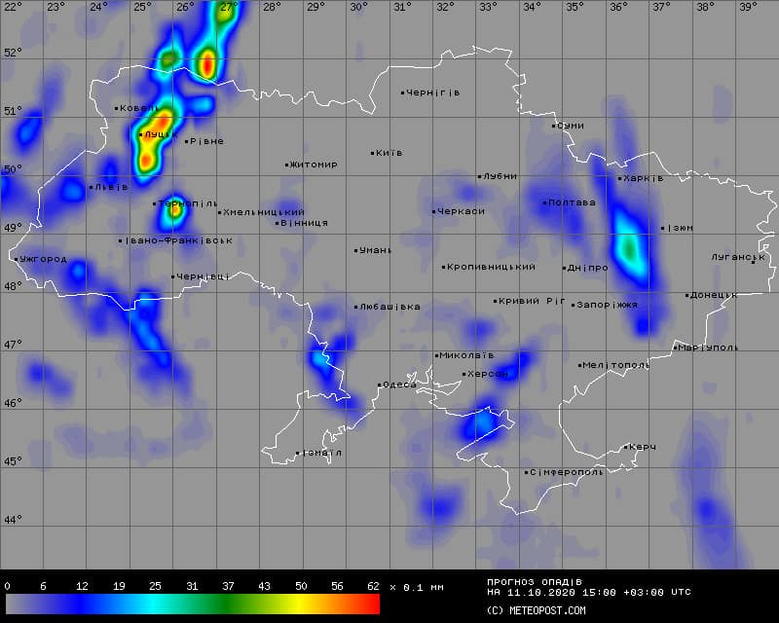The image size is (779, 623).
Task: Open the METEOPOST.COM copyright link
Action: (537, 610)
